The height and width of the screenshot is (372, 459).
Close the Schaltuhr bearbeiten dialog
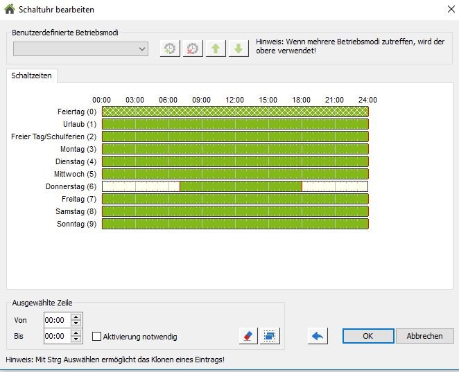coord(451,9)
